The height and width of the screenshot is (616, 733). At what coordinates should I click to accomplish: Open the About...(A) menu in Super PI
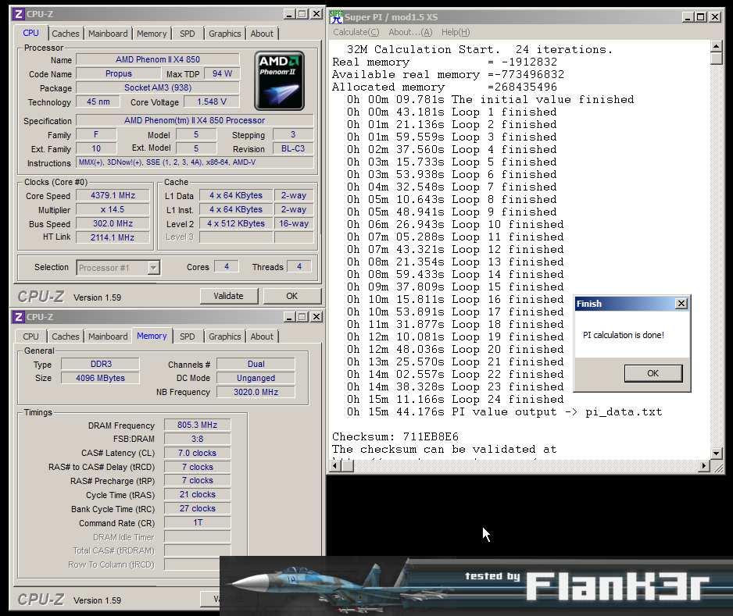pyautogui.click(x=410, y=32)
